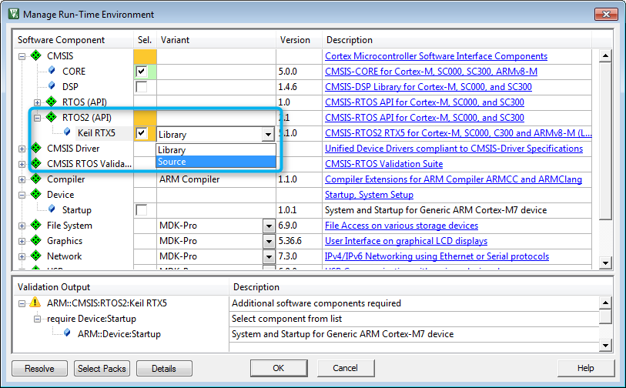Choose Source from the variant list
This screenshot has width=626, height=388.
click(x=216, y=162)
